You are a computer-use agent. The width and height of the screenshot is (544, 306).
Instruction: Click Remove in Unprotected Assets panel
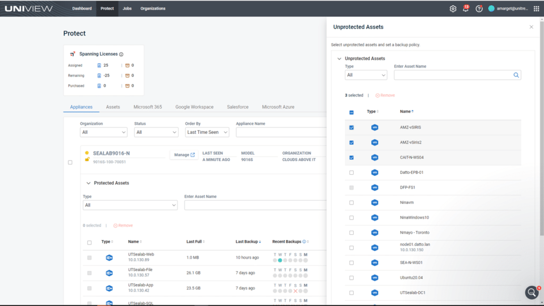tap(385, 96)
